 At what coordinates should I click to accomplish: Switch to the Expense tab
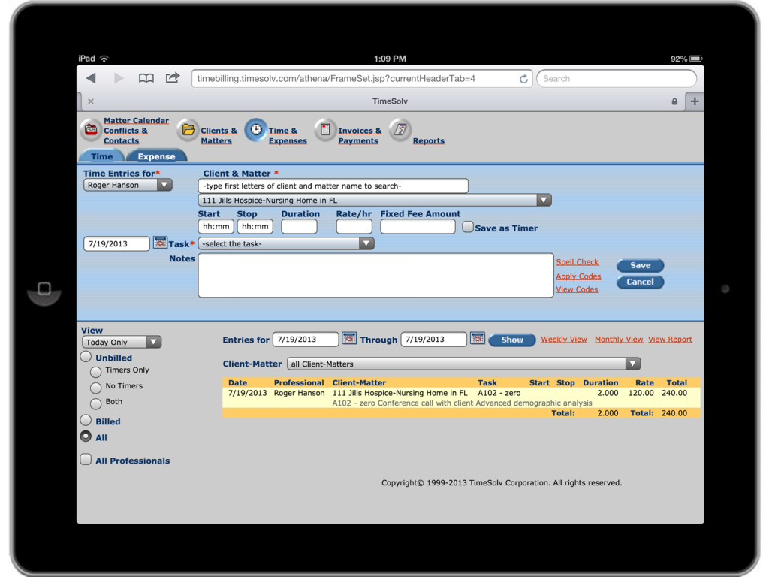pos(156,156)
